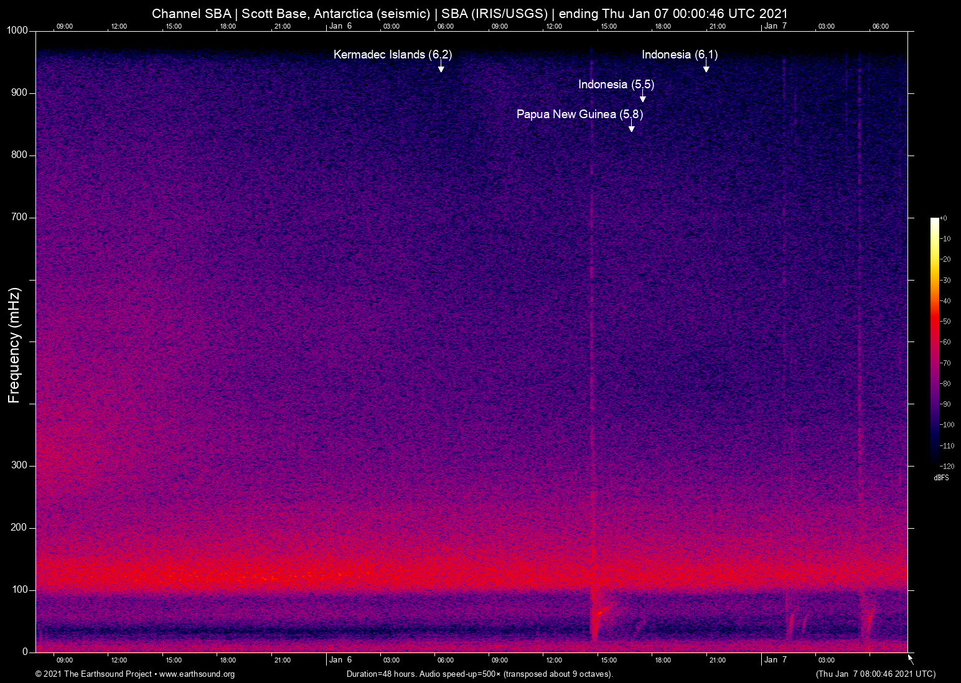Click the arrow below Kermadec Islands (6.2)

tap(441, 67)
